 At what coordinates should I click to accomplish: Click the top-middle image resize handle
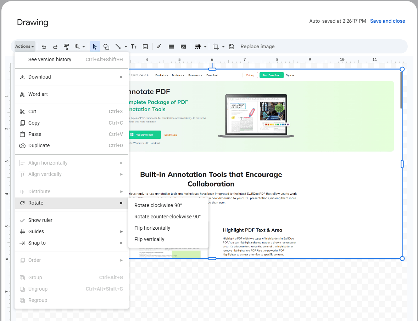point(212,69)
